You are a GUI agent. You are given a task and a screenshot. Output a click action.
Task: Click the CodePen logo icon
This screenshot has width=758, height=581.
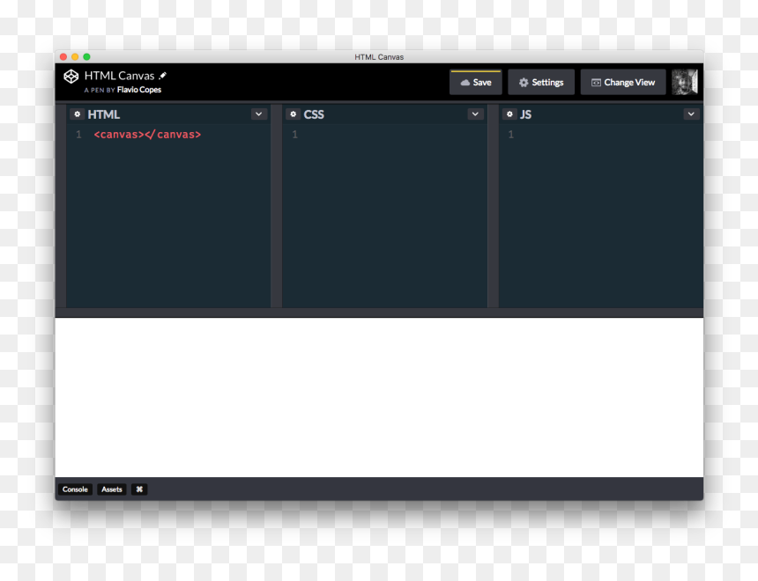pyautogui.click(x=71, y=77)
